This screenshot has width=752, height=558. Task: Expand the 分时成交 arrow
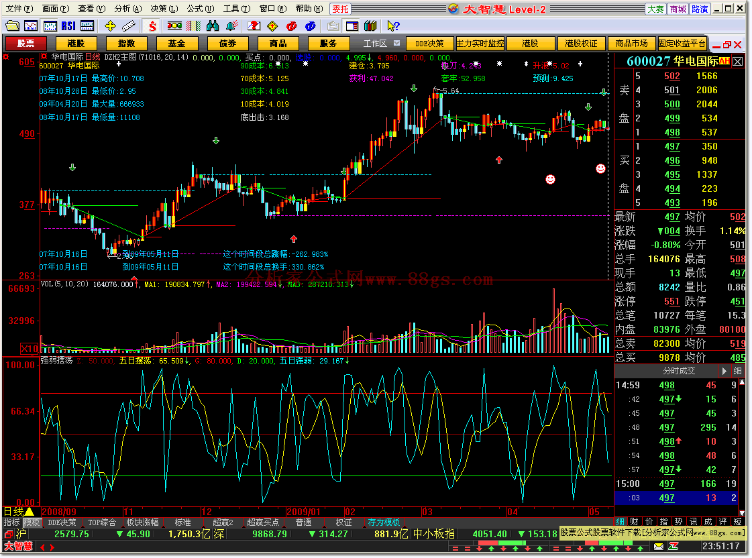pos(724,371)
